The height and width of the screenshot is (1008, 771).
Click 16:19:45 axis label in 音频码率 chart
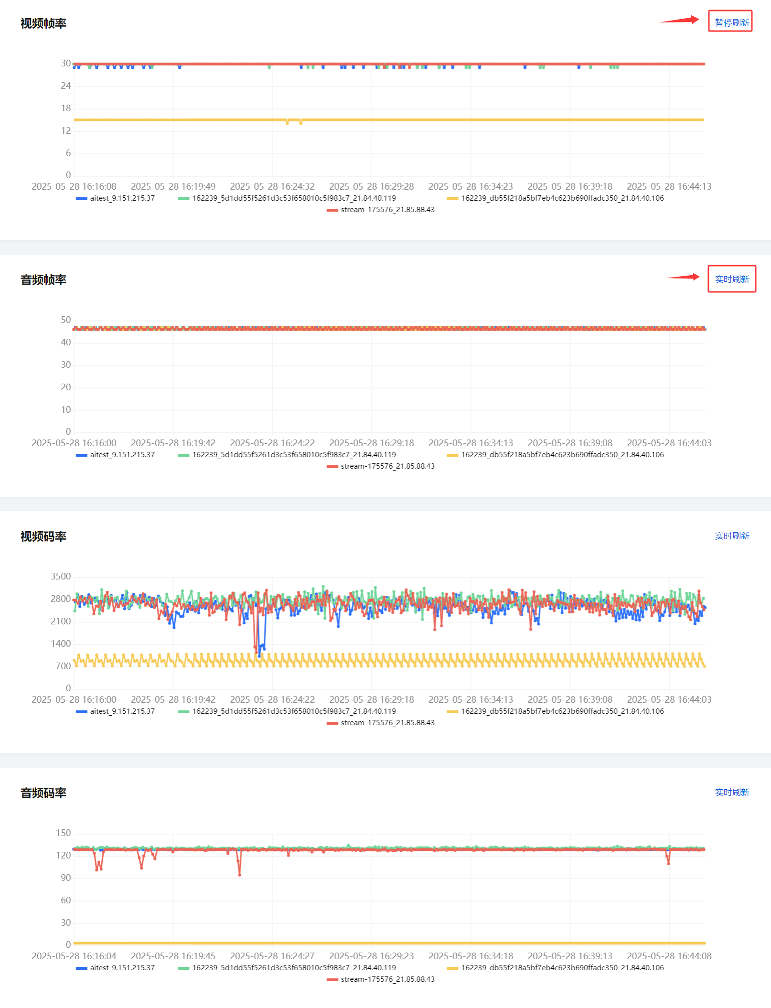pos(173,956)
